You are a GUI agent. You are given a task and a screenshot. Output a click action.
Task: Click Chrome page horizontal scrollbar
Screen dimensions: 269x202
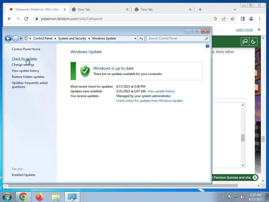pos(123,185)
